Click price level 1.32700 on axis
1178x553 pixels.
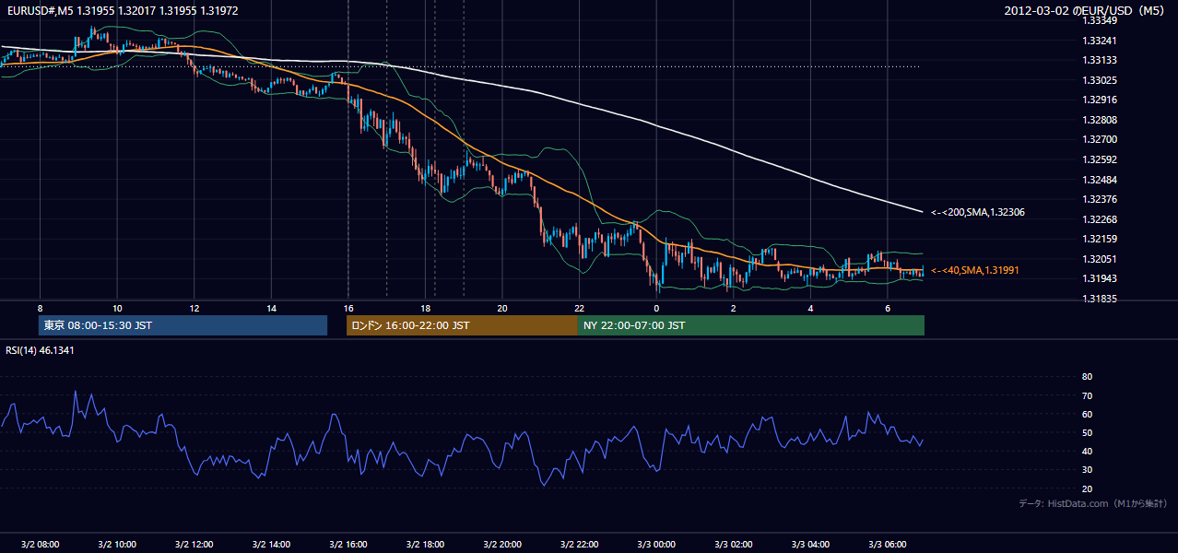1100,139
